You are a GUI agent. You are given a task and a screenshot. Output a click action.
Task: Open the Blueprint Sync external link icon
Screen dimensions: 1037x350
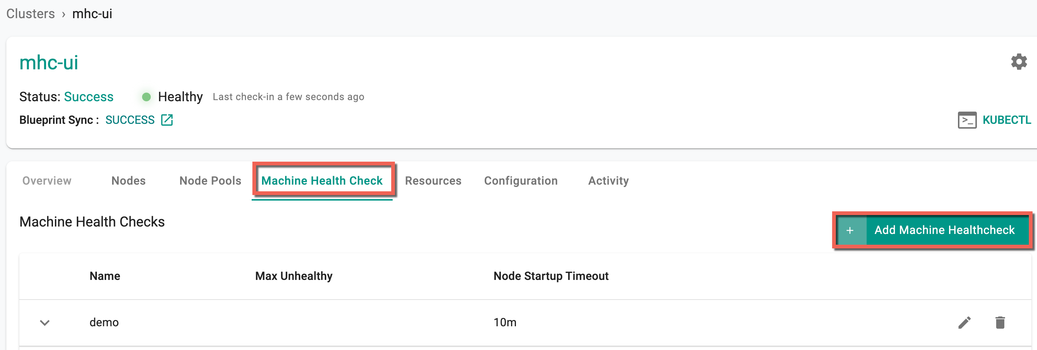click(x=167, y=120)
